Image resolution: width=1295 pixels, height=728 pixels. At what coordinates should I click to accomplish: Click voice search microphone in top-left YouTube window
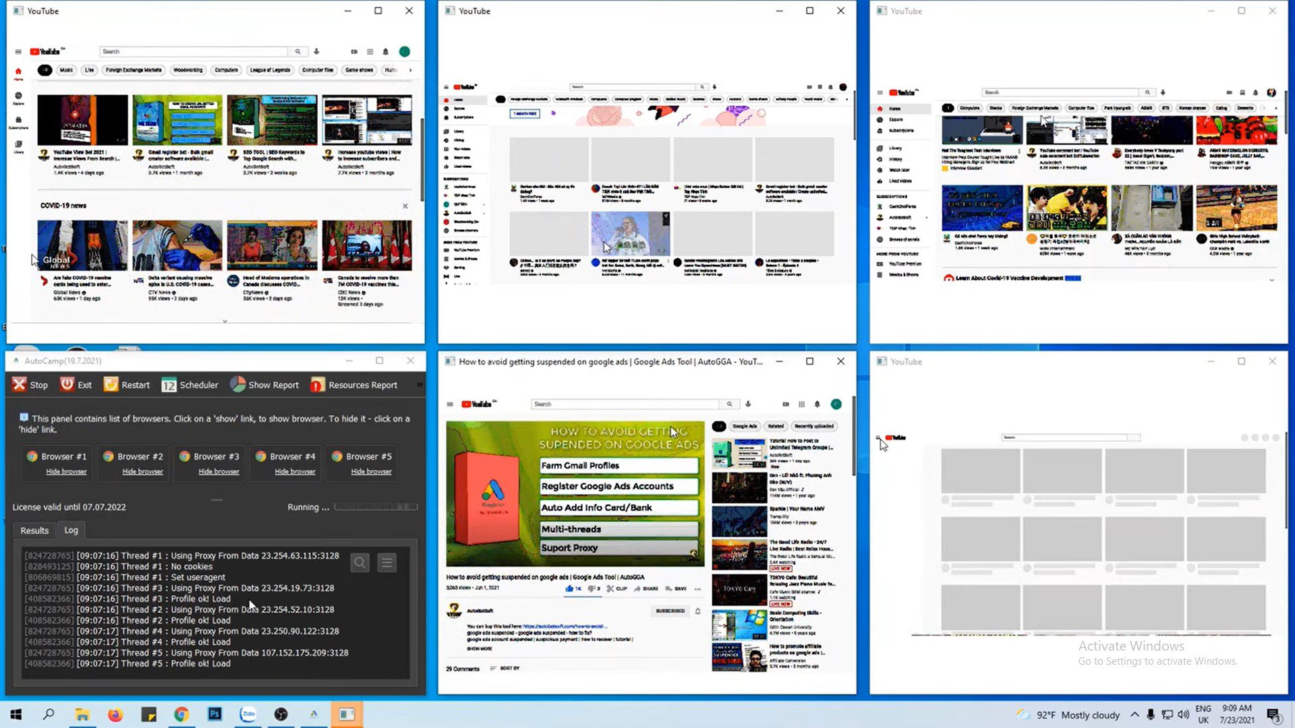(316, 52)
